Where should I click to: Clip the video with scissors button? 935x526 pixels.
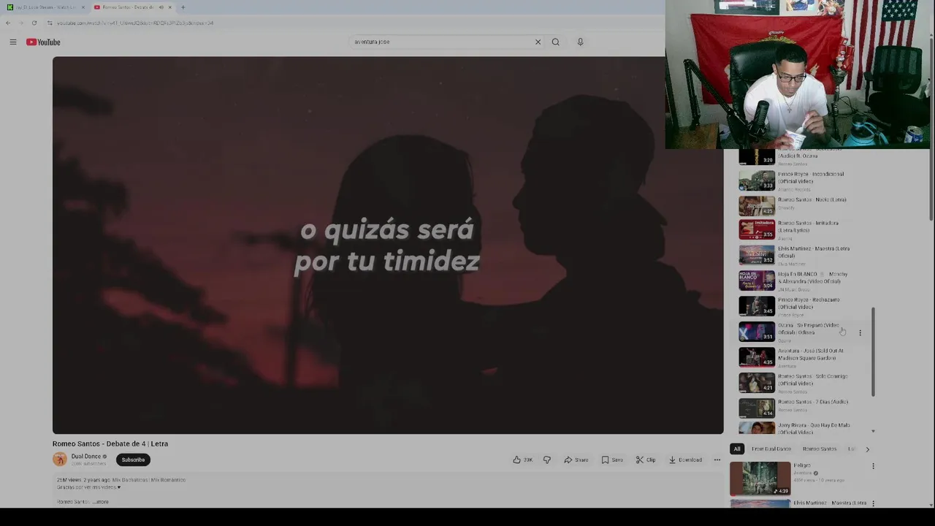click(x=646, y=460)
